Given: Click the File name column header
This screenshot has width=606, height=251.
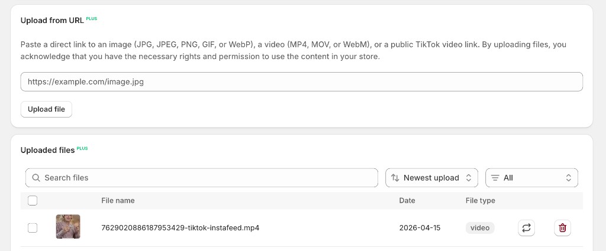Looking at the screenshot, I should (118, 201).
